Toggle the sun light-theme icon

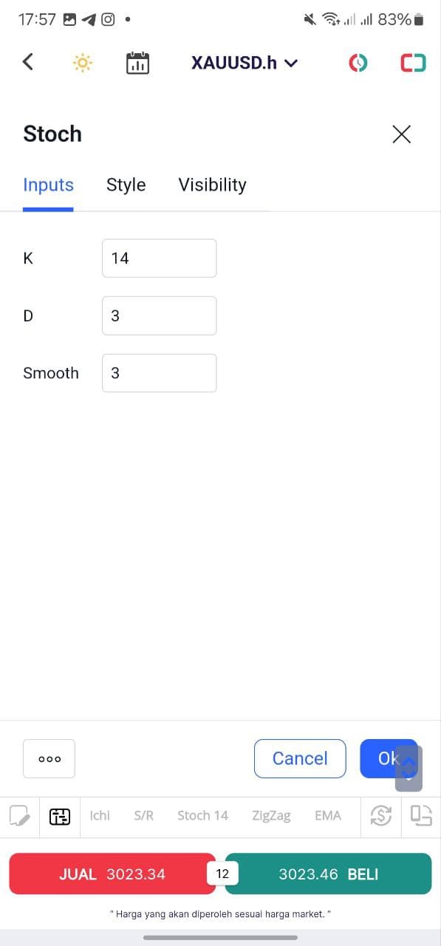point(82,63)
